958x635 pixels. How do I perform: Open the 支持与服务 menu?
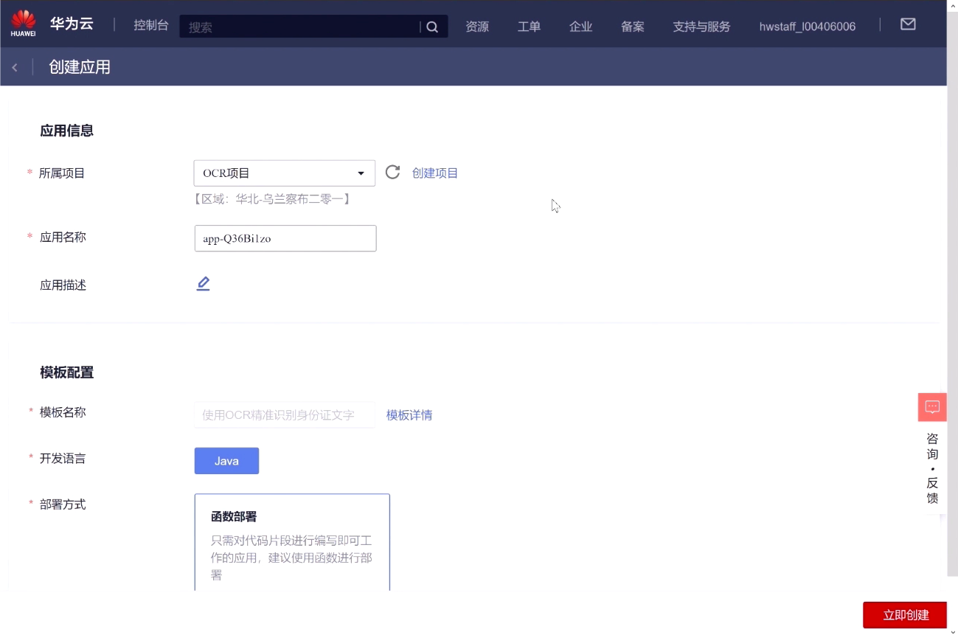701,27
